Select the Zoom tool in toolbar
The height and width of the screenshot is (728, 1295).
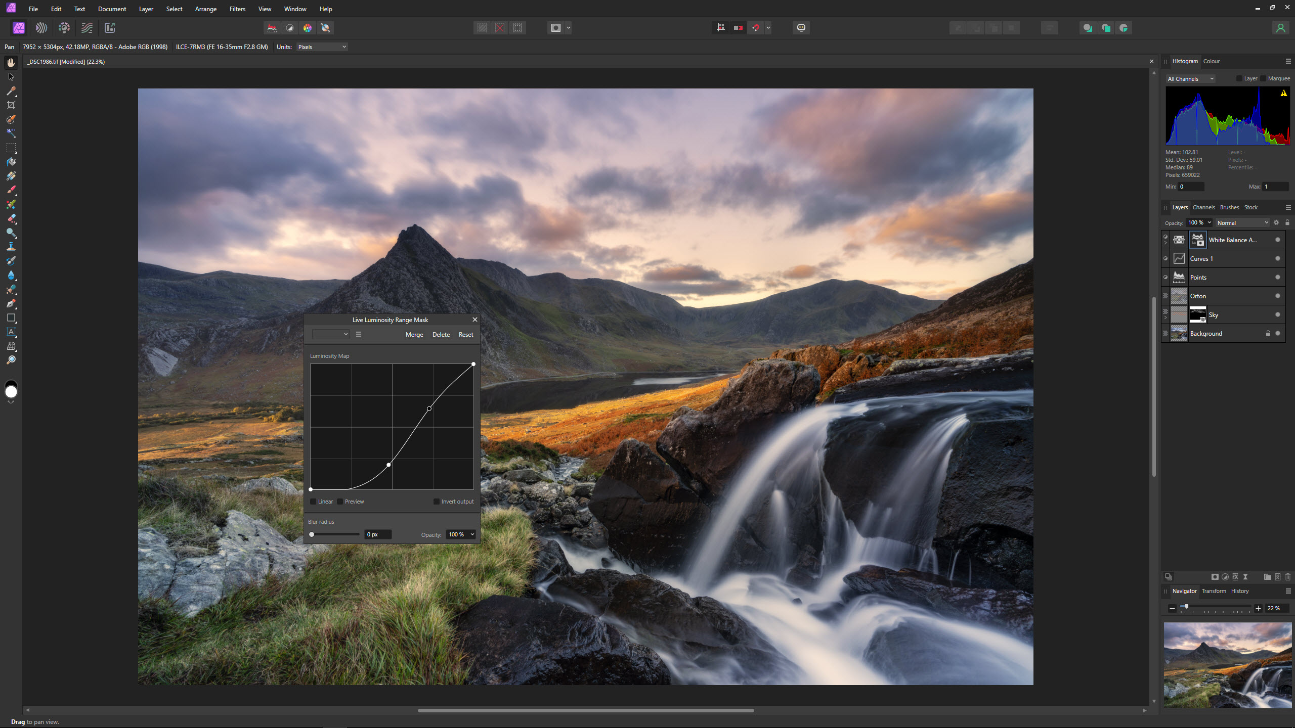tap(11, 360)
